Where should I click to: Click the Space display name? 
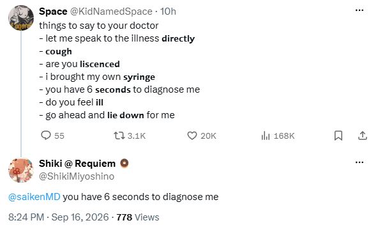[x=53, y=12]
